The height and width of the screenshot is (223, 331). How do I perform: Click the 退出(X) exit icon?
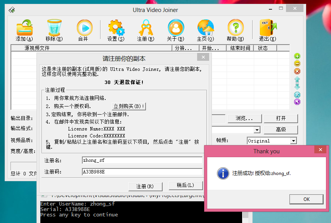[x=268, y=27]
